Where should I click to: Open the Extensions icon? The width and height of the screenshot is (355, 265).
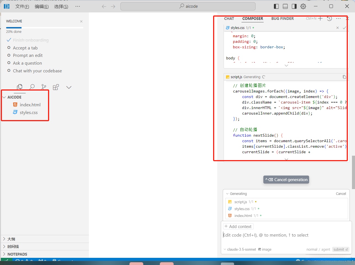pos(56,87)
